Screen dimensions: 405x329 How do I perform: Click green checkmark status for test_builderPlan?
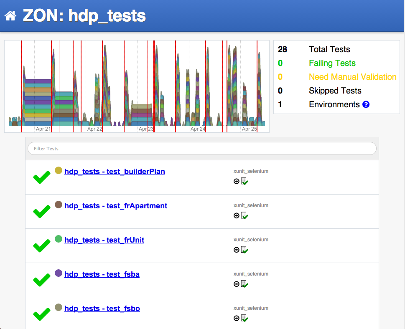[x=41, y=177]
